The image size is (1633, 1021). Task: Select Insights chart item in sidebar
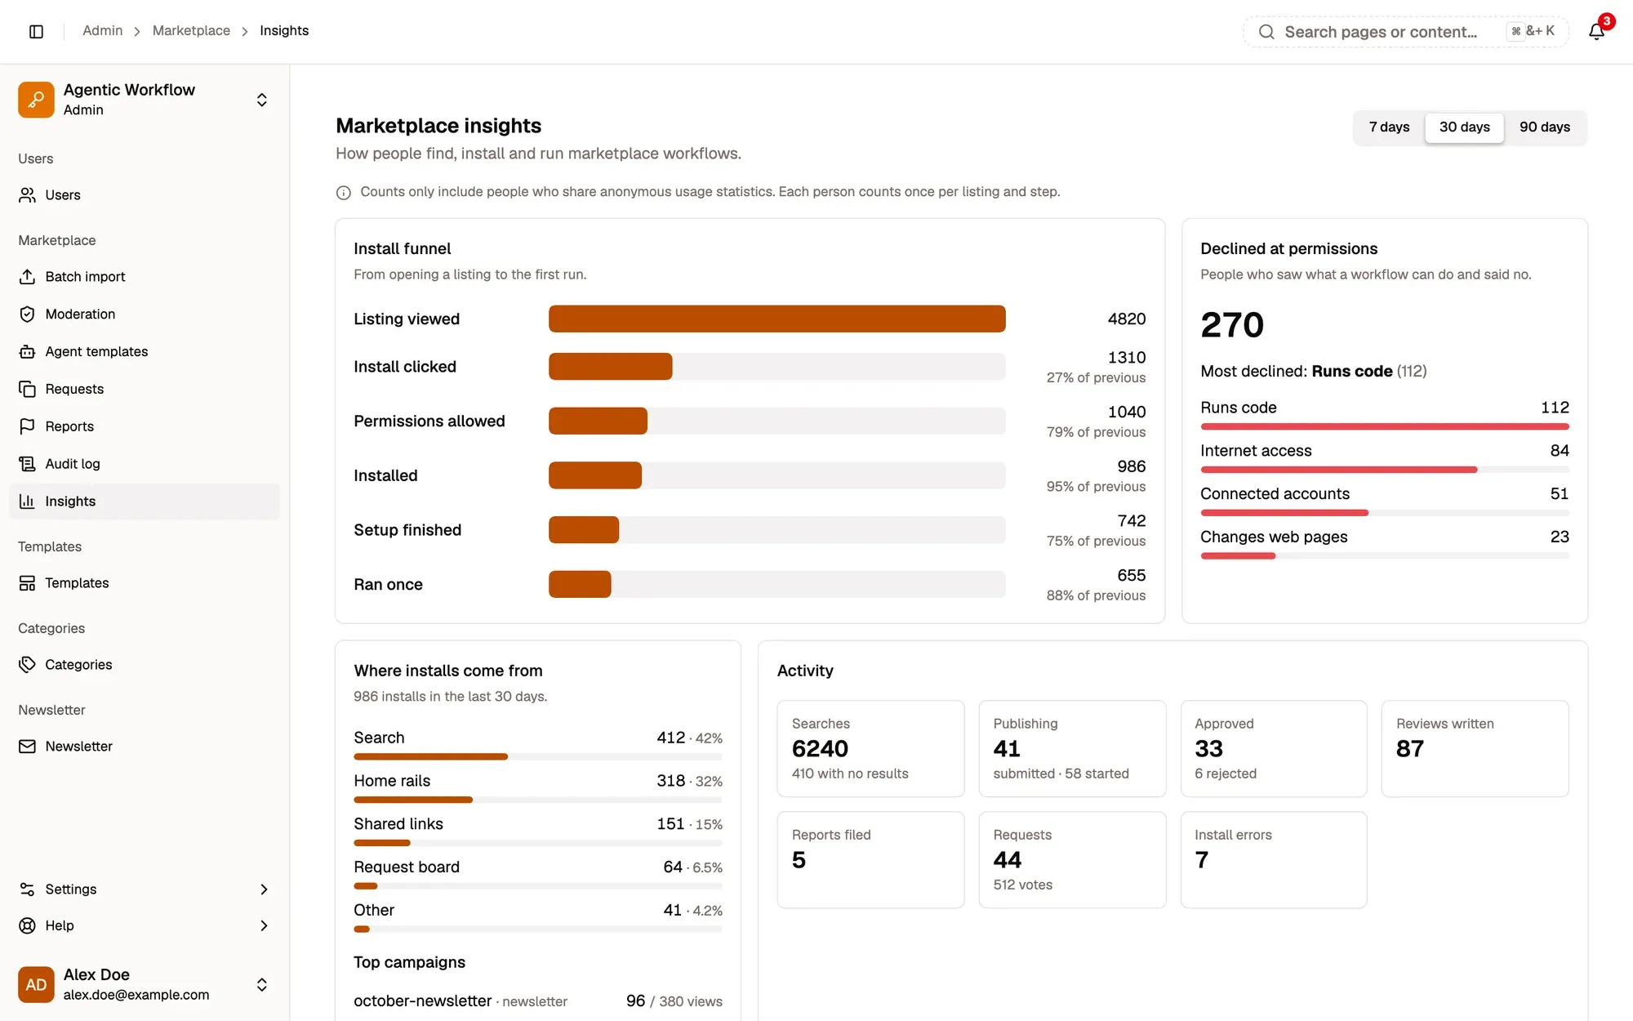click(145, 502)
